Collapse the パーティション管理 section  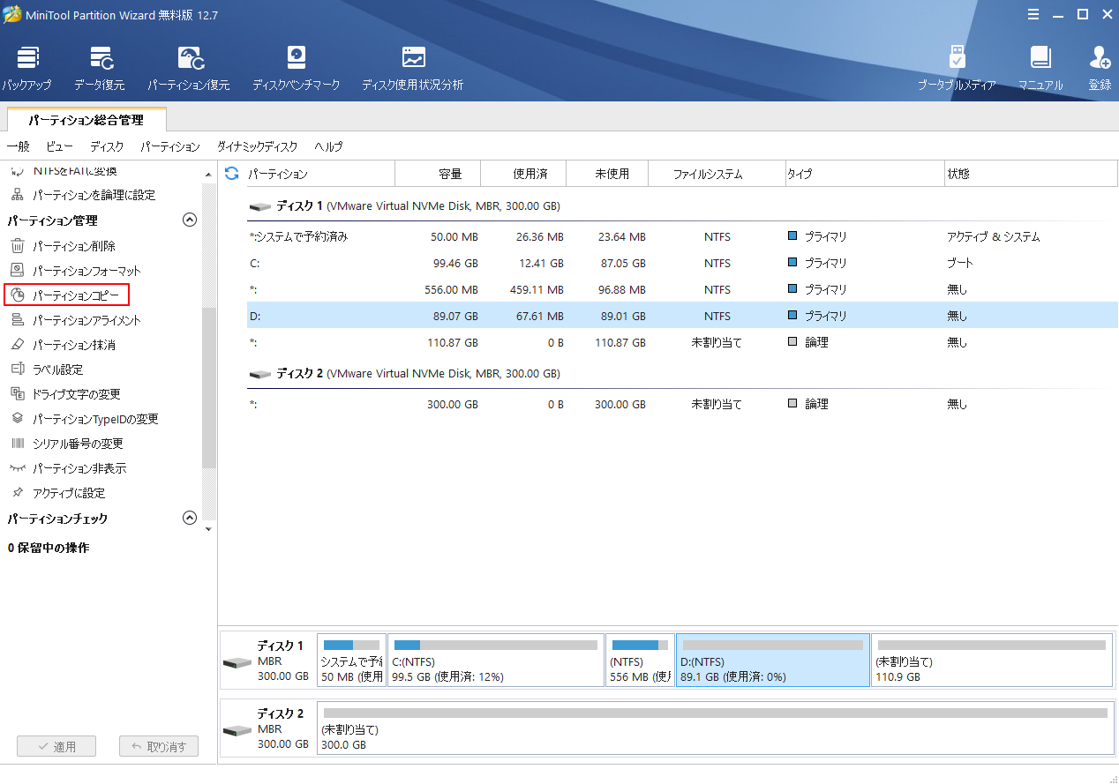tap(189, 220)
